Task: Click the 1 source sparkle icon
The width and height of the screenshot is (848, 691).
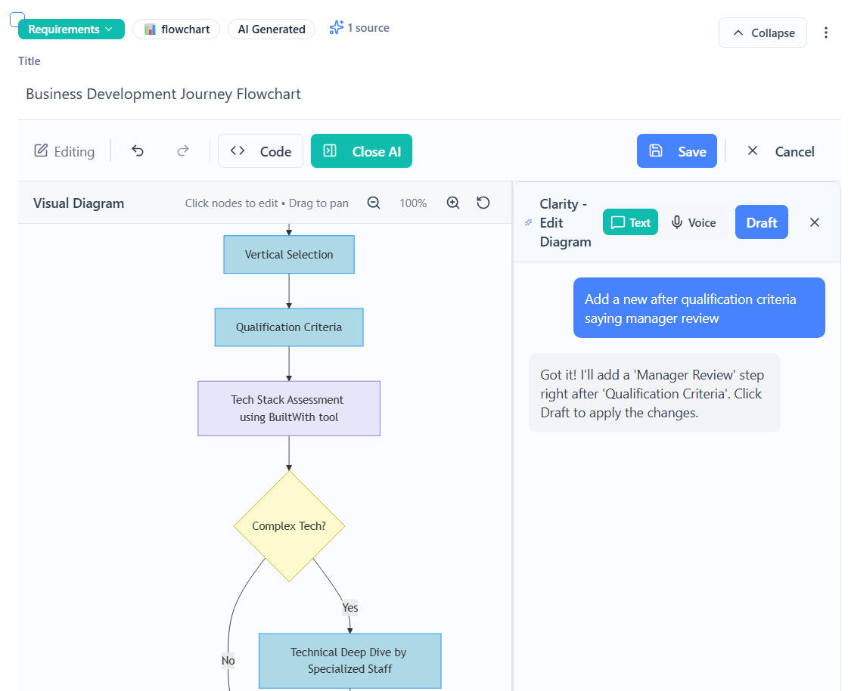Action: (x=336, y=27)
